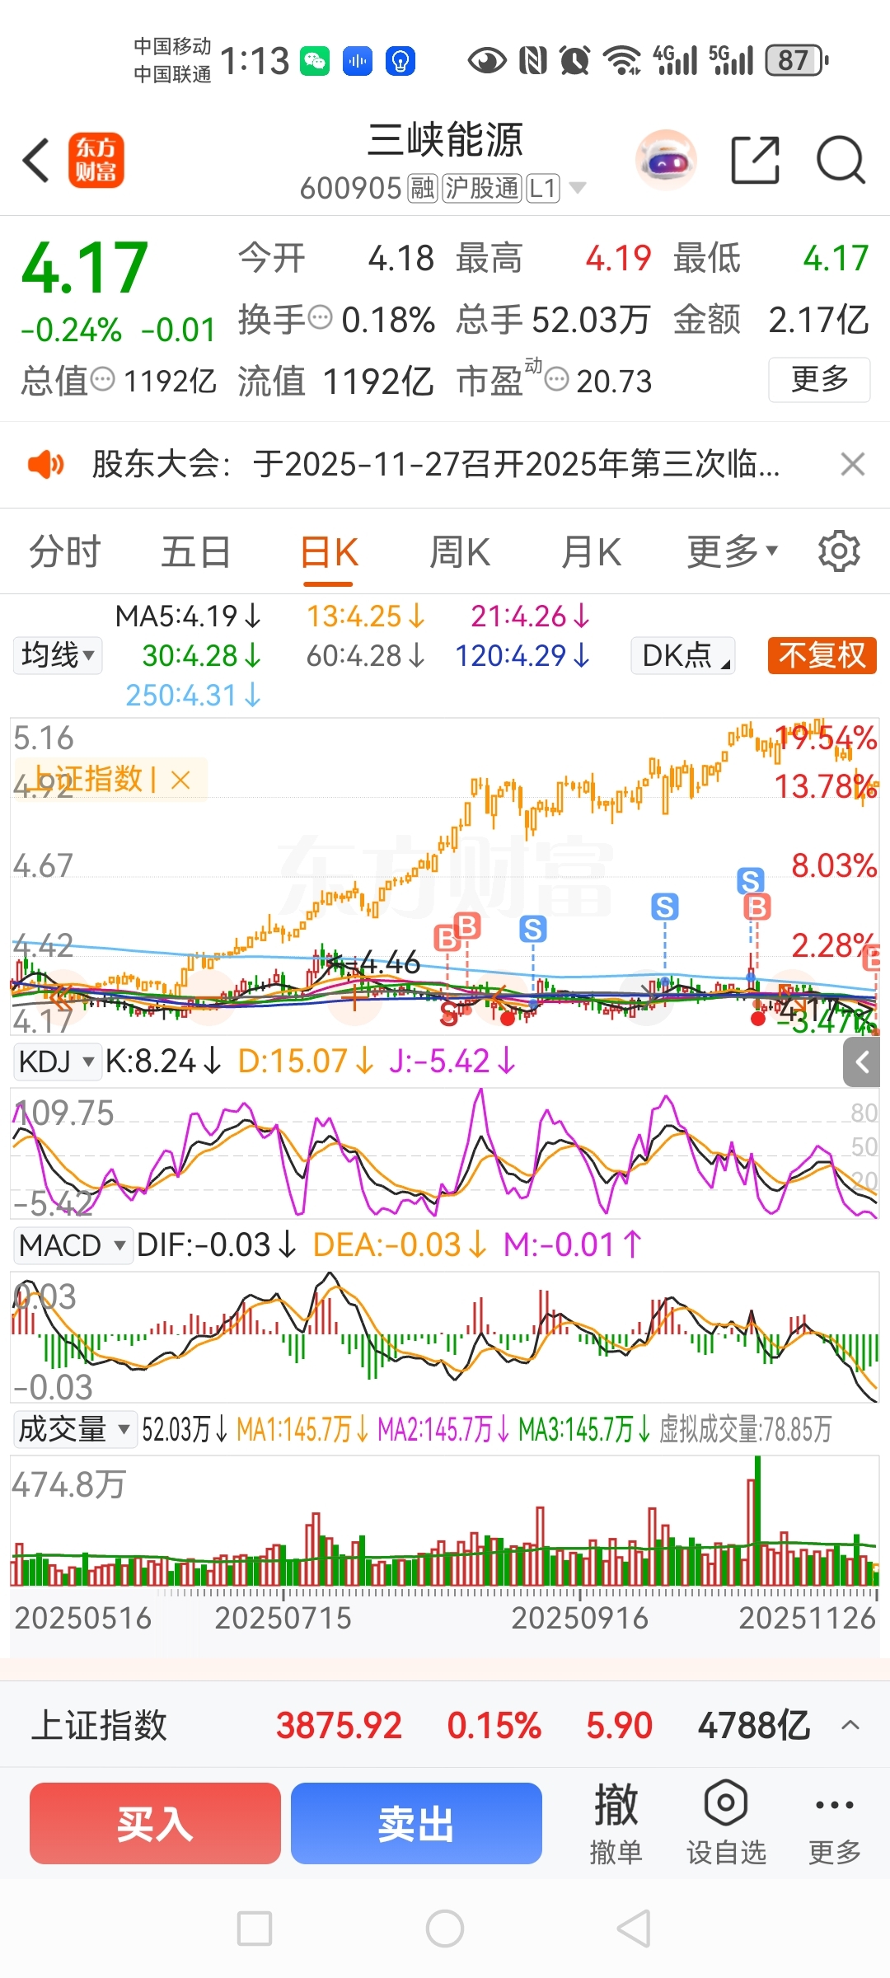This screenshot has width=890, height=1978.
Task: Tap the 虚拟成交量 value text
Action: (x=745, y=1429)
